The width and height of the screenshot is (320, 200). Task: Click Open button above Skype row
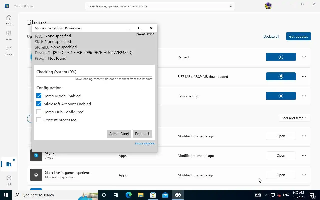pyautogui.click(x=281, y=136)
